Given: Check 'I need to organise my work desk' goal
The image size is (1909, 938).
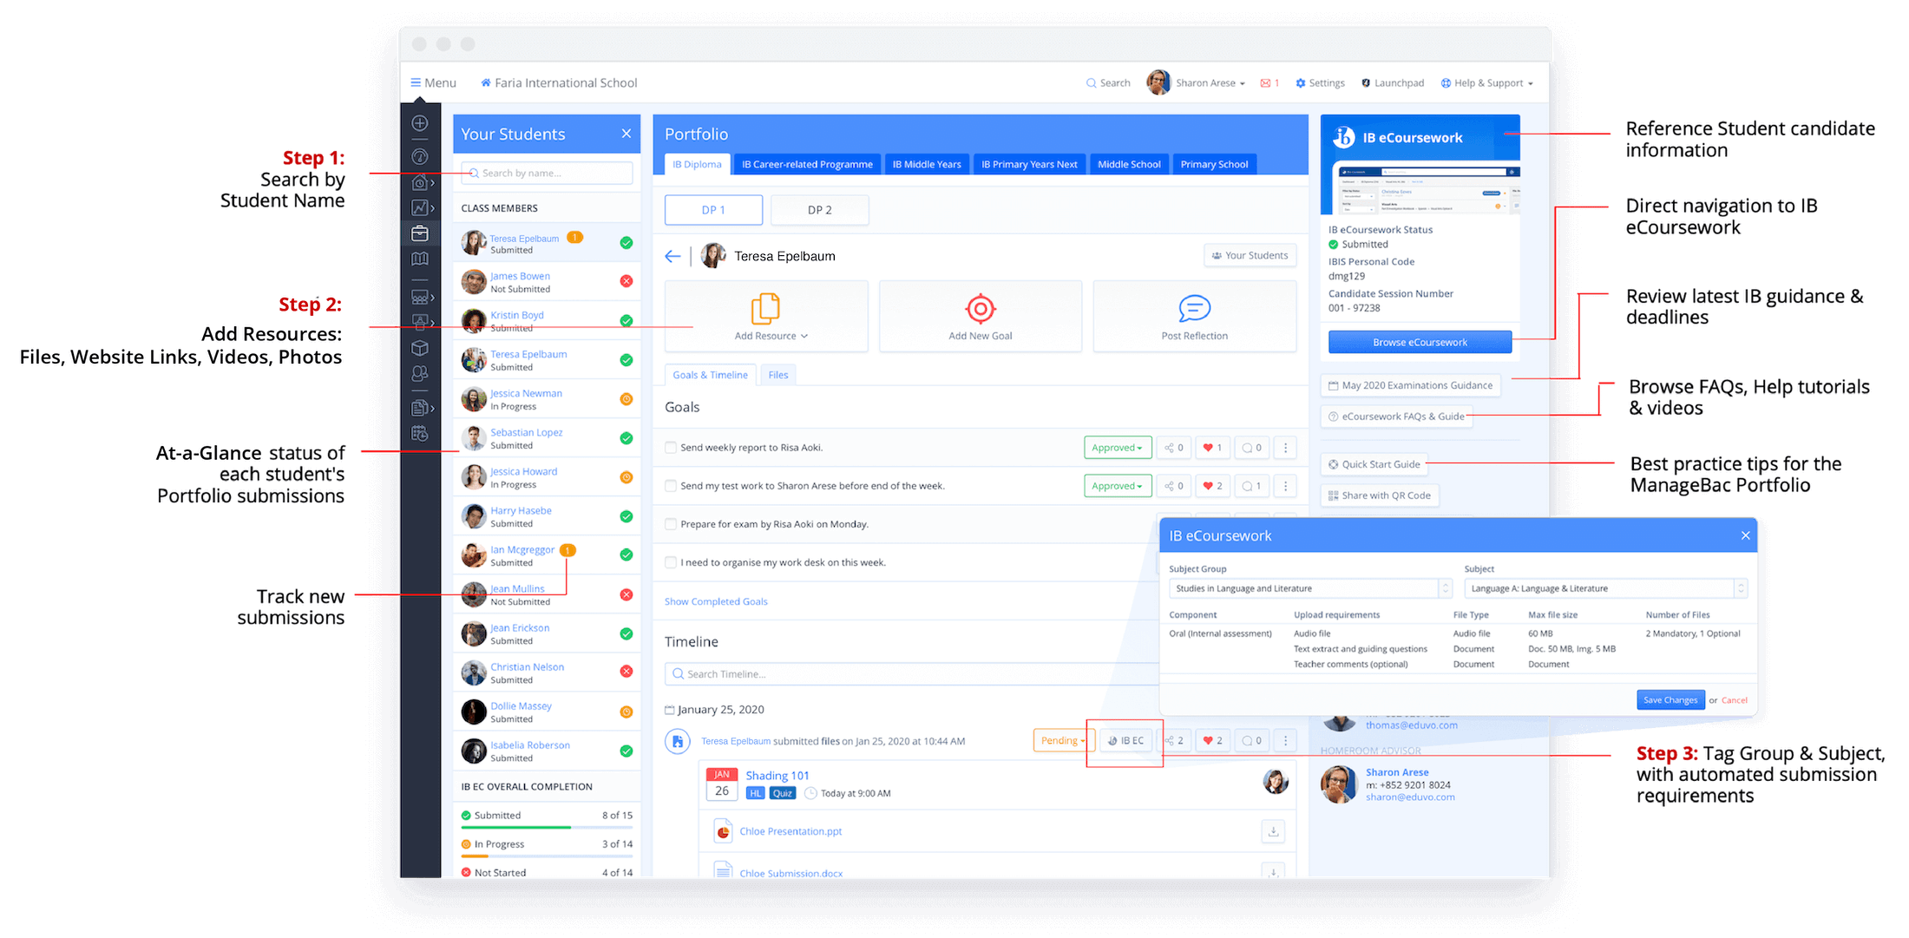Looking at the screenshot, I should pos(671,562).
